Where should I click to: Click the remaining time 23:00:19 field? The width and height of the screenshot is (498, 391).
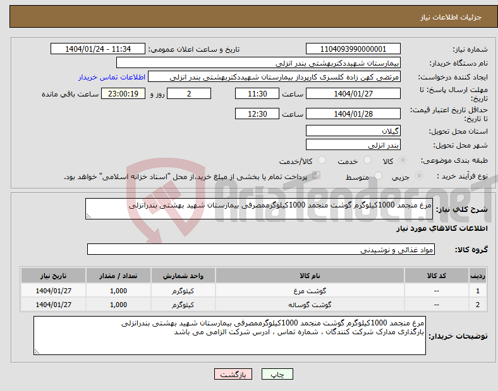coord(123,94)
